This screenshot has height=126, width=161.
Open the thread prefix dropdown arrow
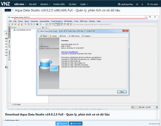(x=13, y=10)
